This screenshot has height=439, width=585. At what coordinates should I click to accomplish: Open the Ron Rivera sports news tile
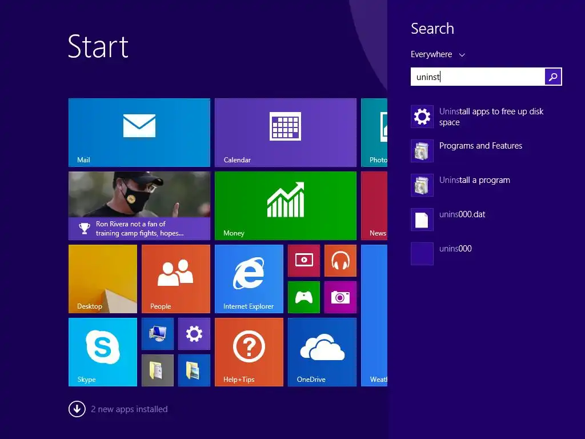tap(139, 206)
